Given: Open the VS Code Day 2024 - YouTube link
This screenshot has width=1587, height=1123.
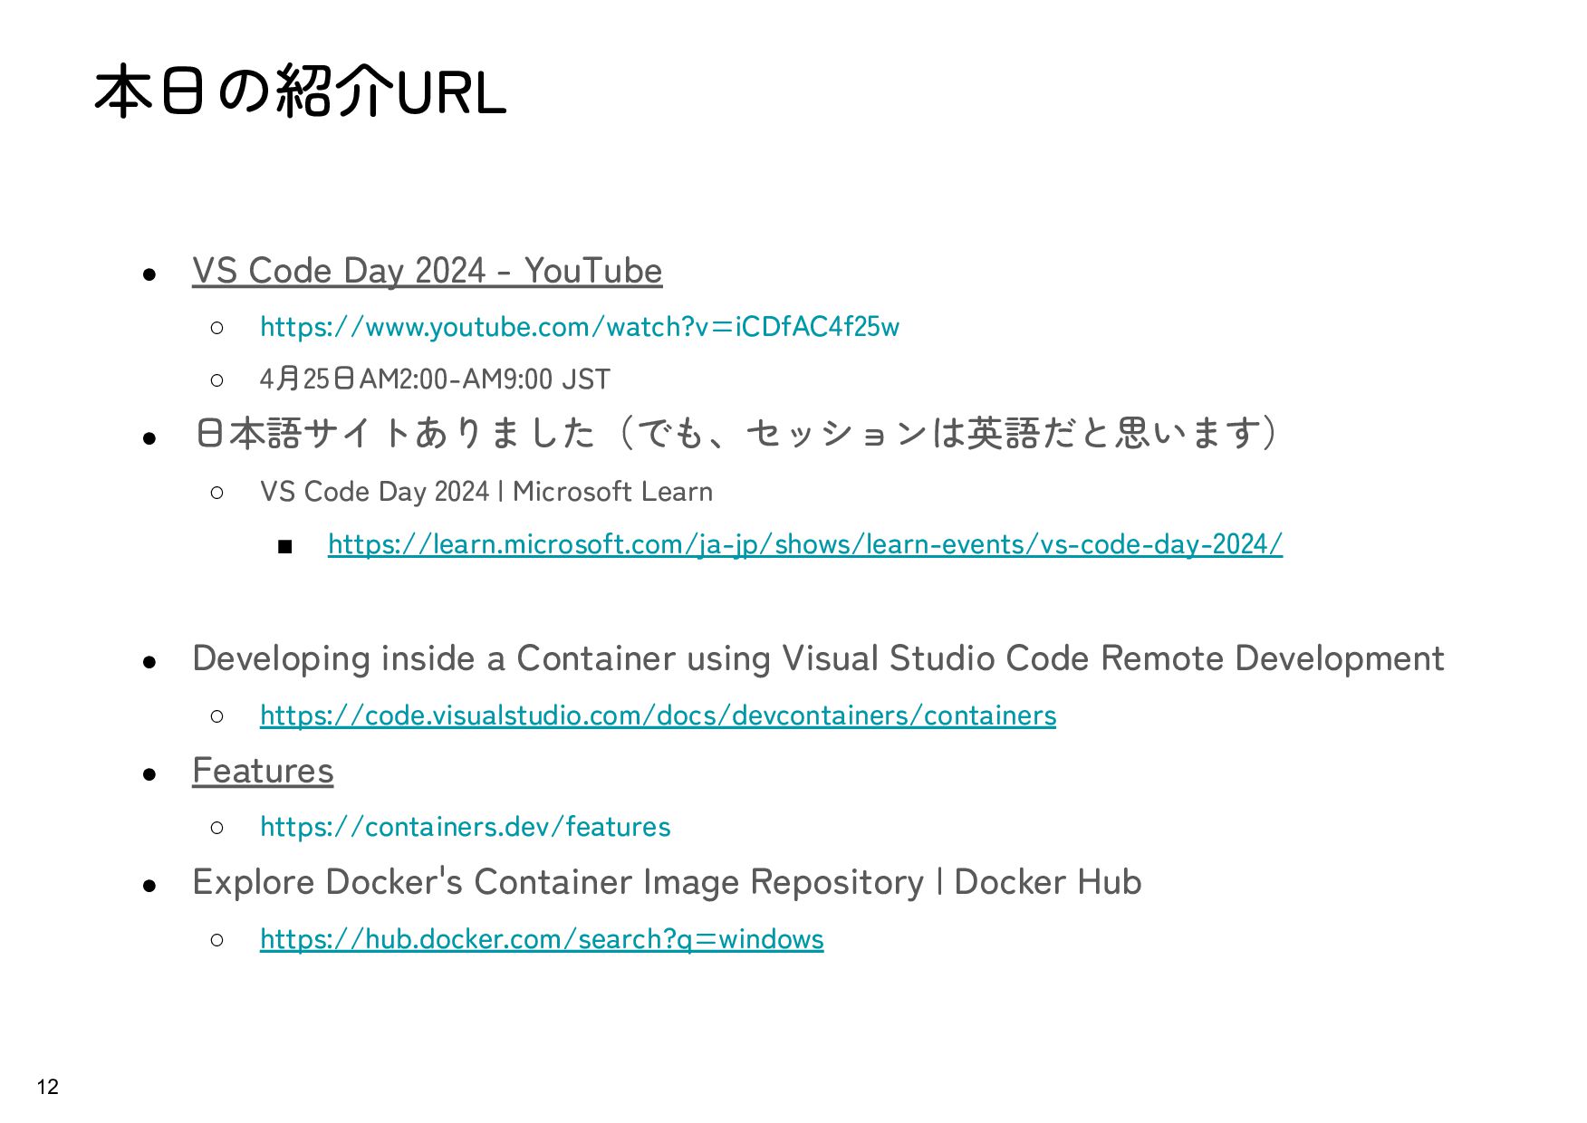Looking at the screenshot, I should (427, 271).
